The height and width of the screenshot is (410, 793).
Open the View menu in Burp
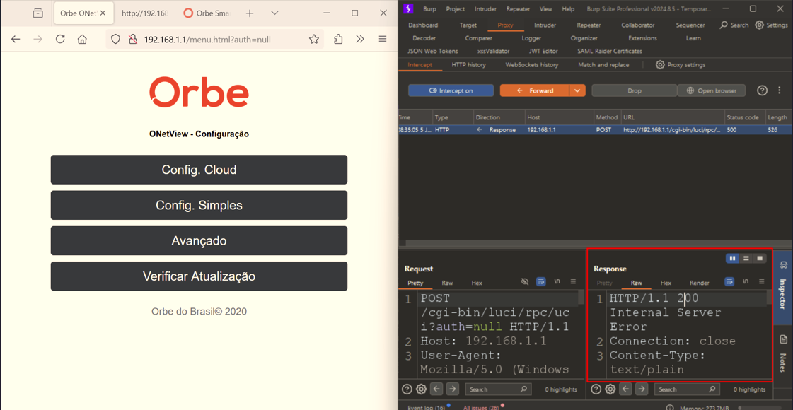coord(545,8)
